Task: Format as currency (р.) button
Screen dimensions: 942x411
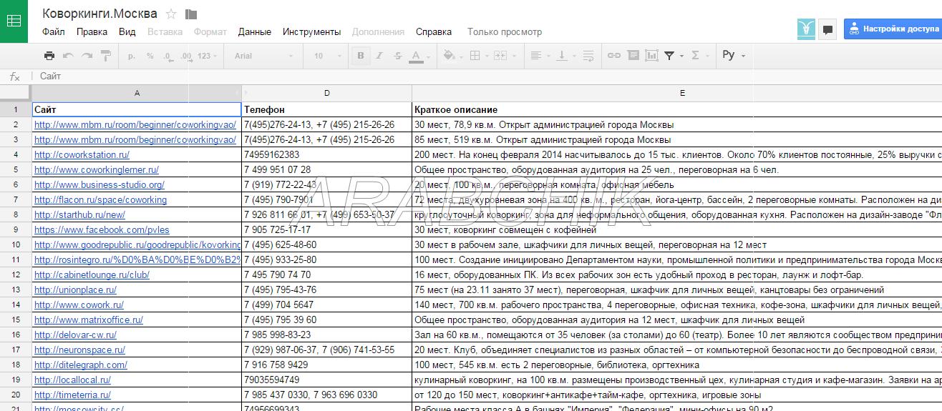Action: (x=132, y=56)
